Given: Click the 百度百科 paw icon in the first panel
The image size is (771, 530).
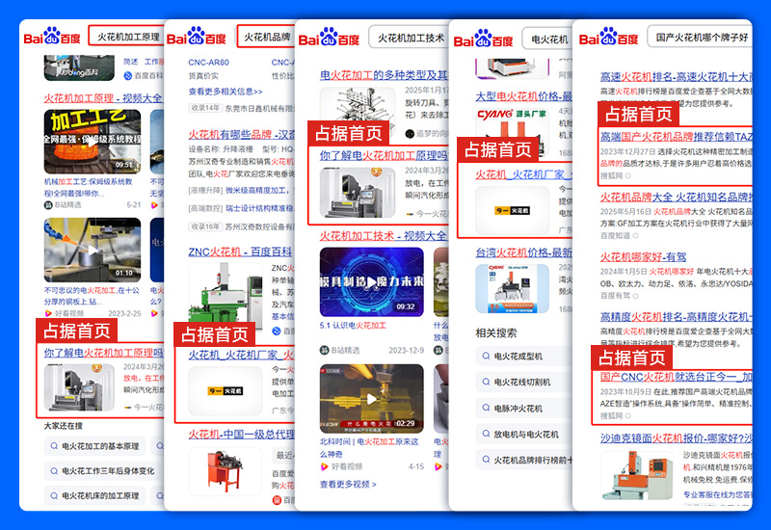Looking at the screenshot, I should pos(128,76).
